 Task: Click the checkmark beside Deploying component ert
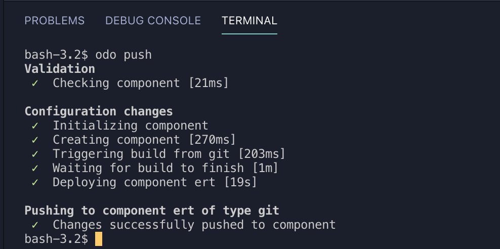[35, 182]
